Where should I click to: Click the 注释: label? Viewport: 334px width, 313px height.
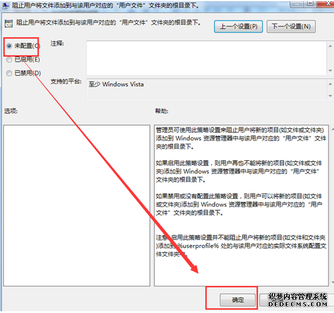[x=57, y=44]
